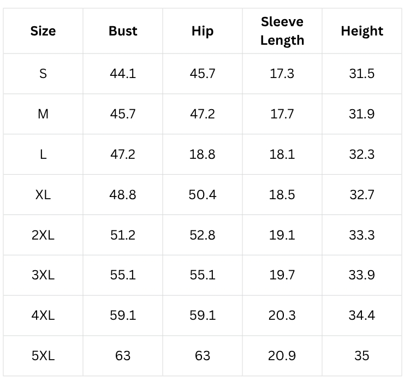Click the 44.1 bust value for S
Screen dimensions: 404x382
point(123,74)
